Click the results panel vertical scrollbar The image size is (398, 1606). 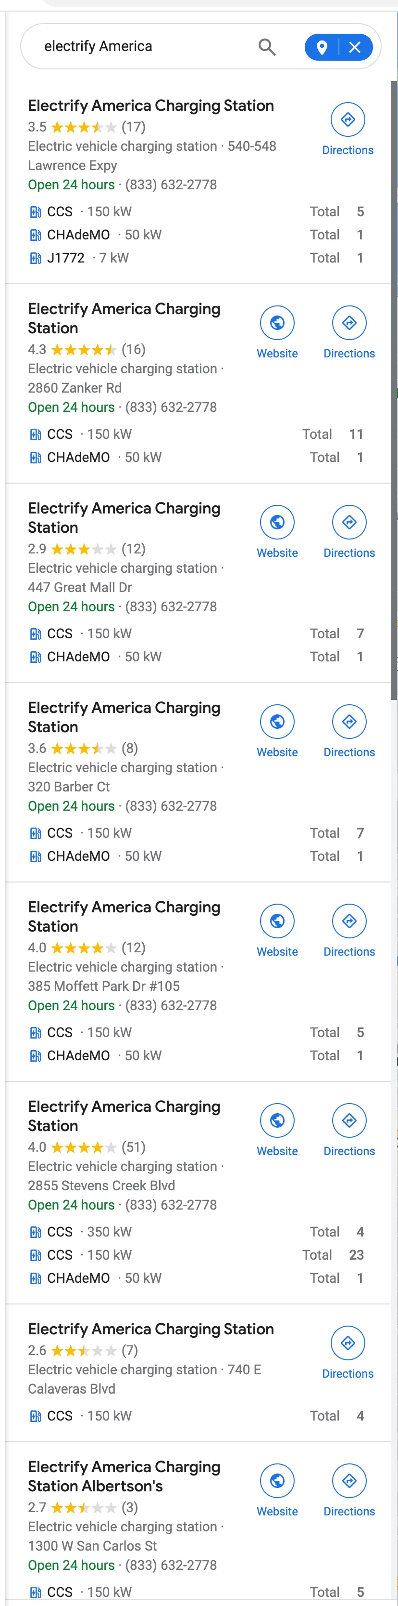[394, 390]
